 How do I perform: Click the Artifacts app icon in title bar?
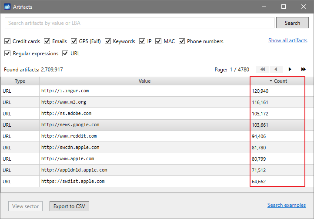tap(7, 7)
